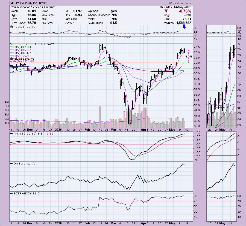Click 'Communication Services / Internet' sector text
Screen dimensions: 246x226
(x=33, y=7)
